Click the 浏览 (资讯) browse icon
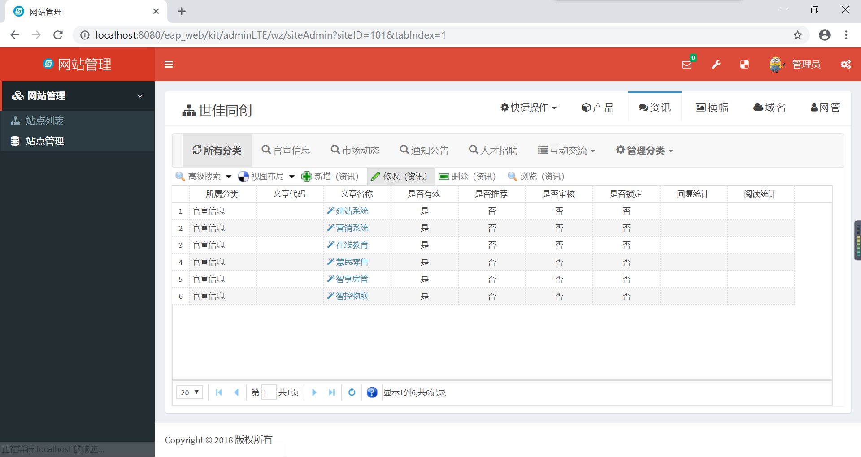The height and width of the screenshot is (457, 861). (535, 176)
